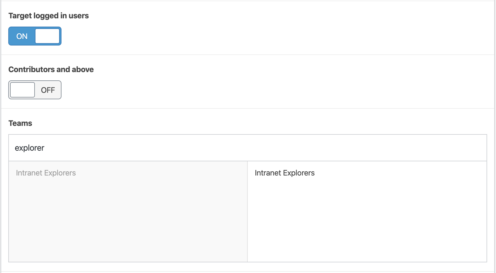The image size is (496, 273).
Task: Remove Intranet Explorers from the selected teams
Action: click(x=285, y=173)
